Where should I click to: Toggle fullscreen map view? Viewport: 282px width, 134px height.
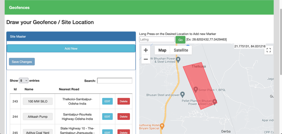point(269,50)
